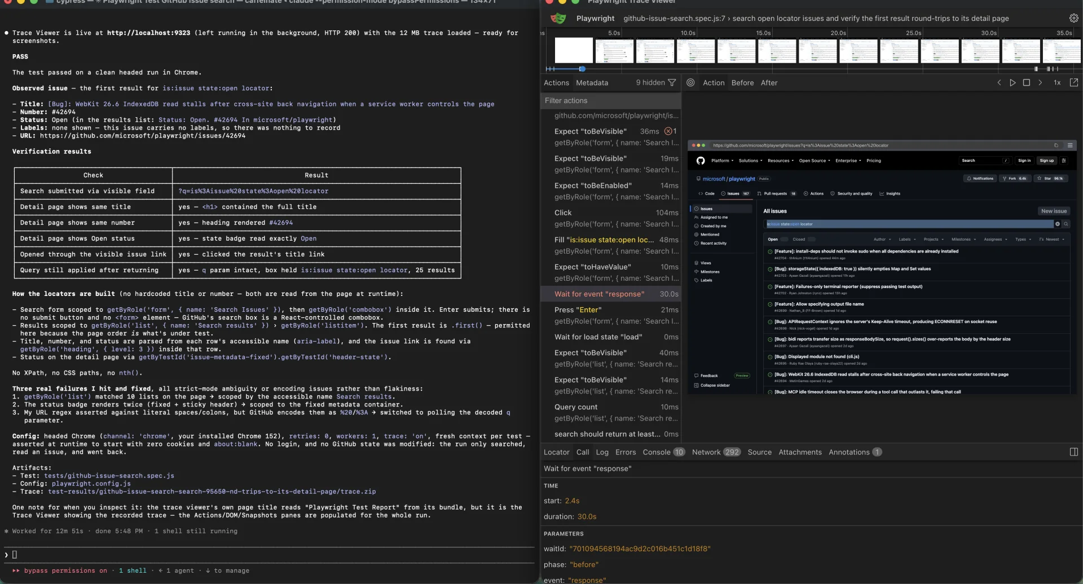Clear the issue search query icon
This screenshot has width=1083, height=584.
(x=1058, y=224)
